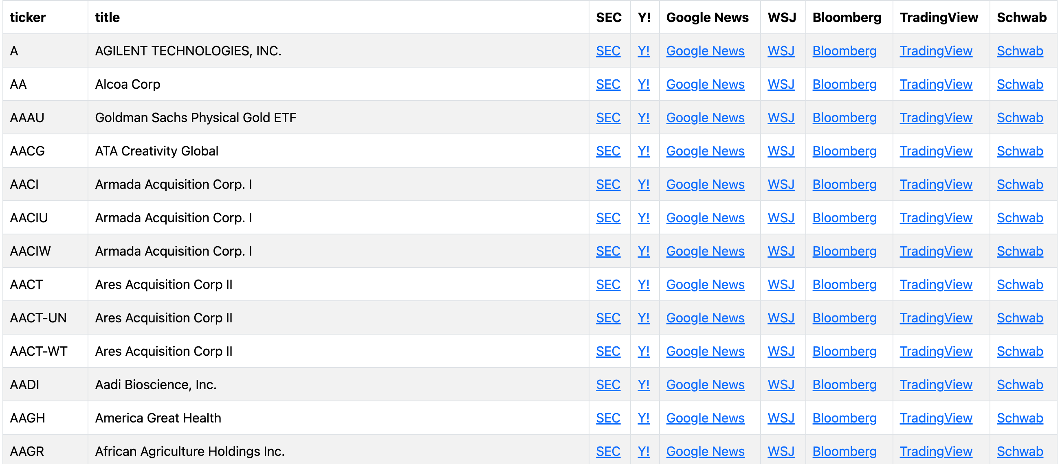Click Goldman Sachs Physical Gold ETF title
Screen dimensions: 1060x464
tap(196, 118)
